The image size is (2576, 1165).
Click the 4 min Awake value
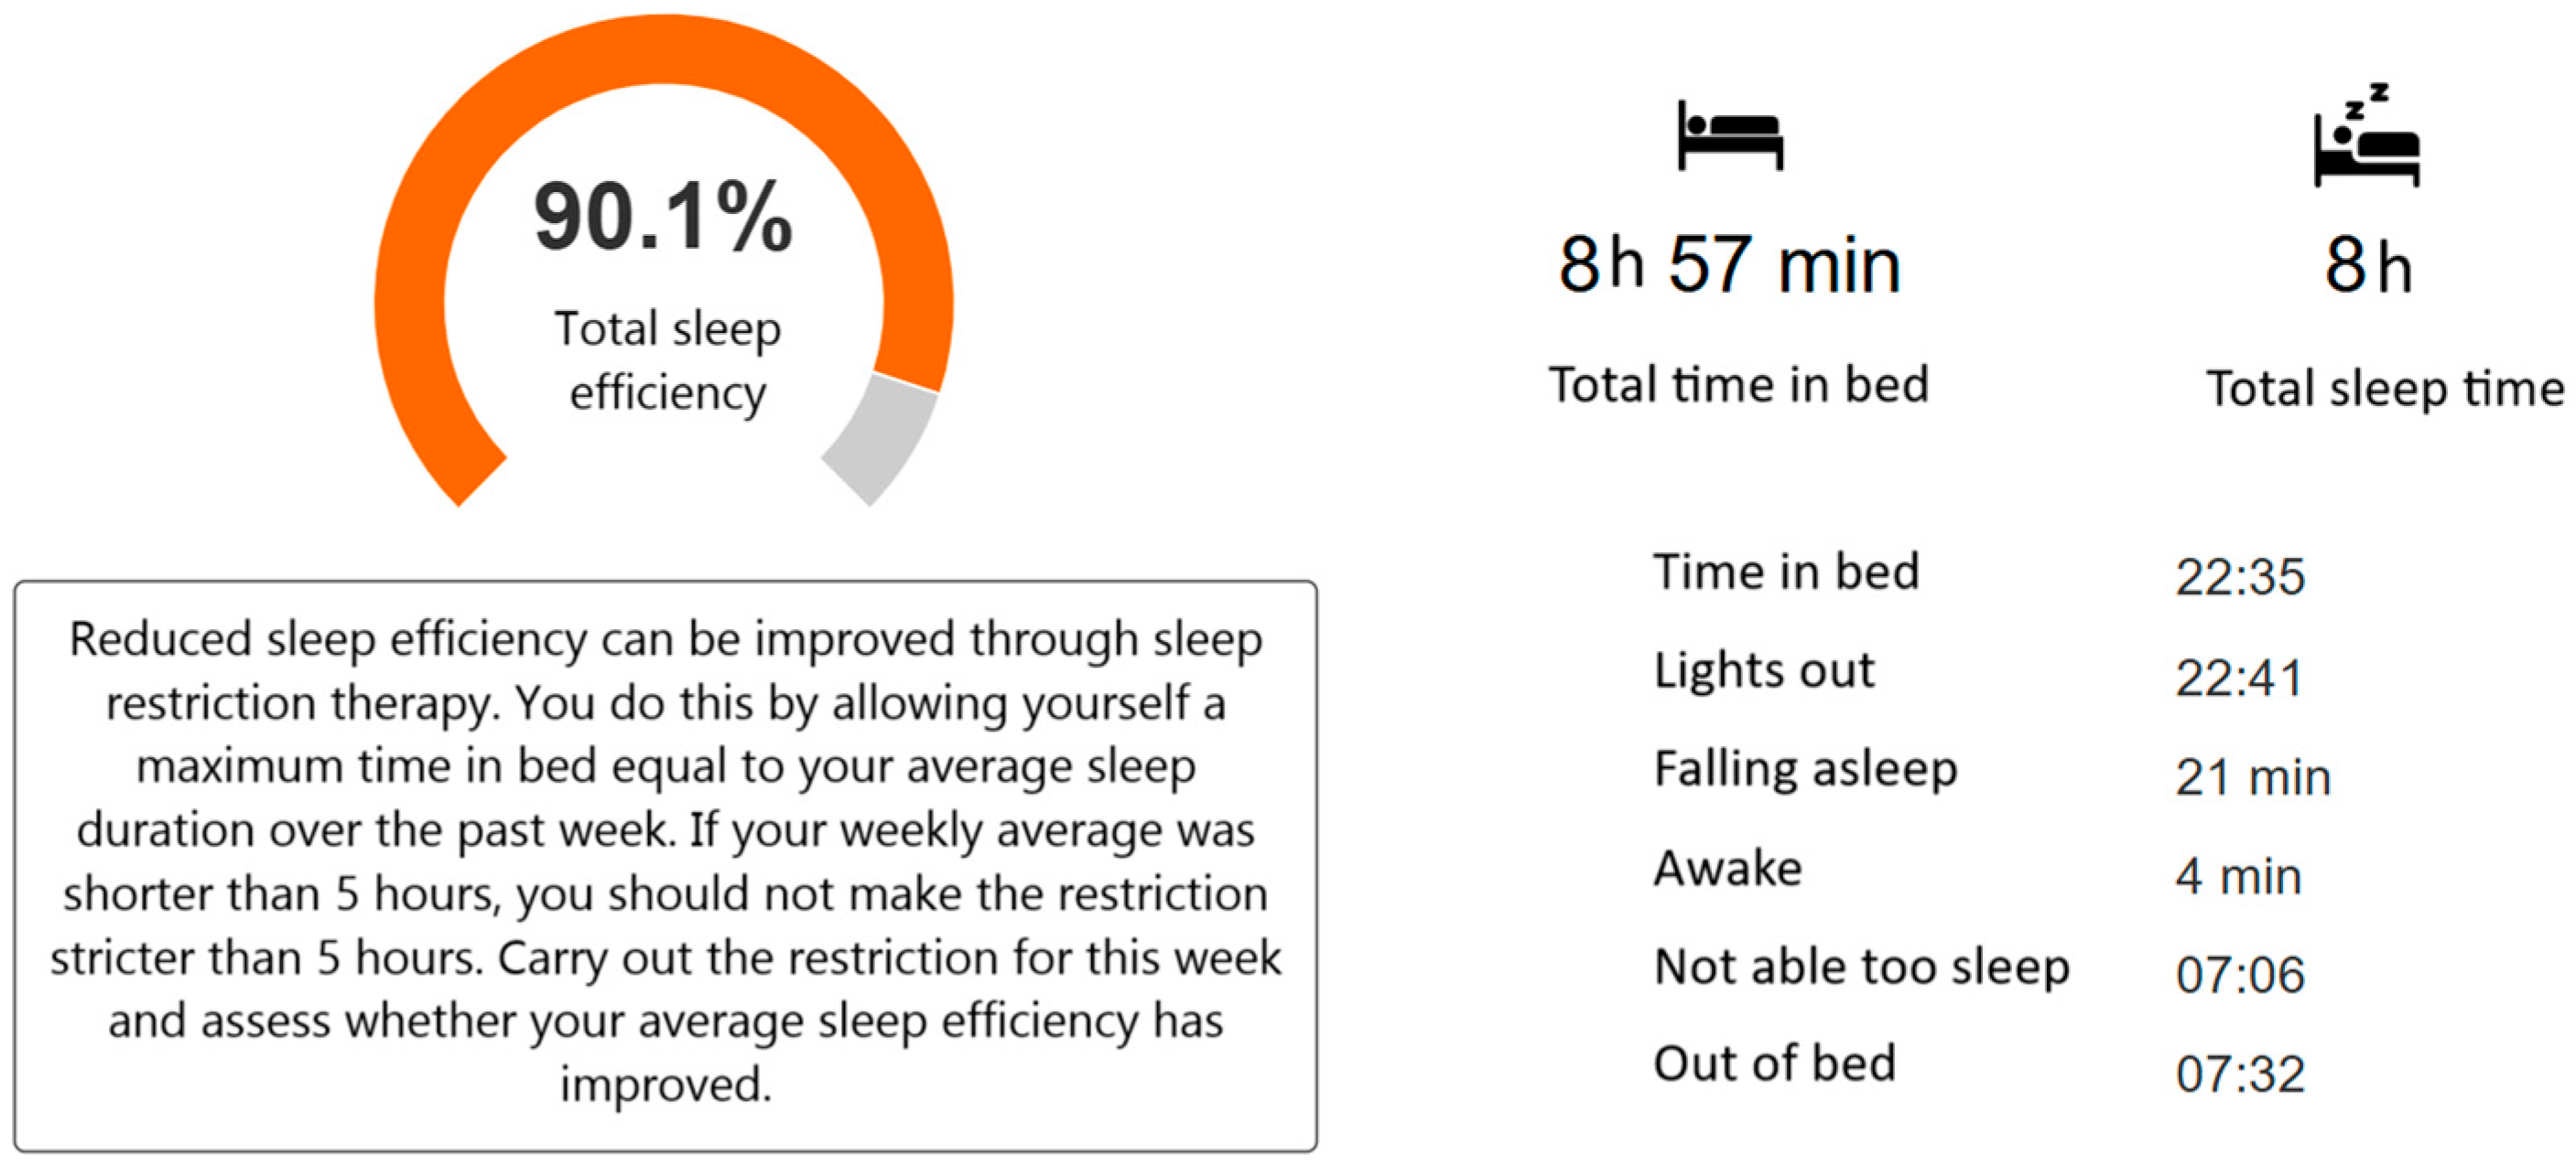(2238, 876)
